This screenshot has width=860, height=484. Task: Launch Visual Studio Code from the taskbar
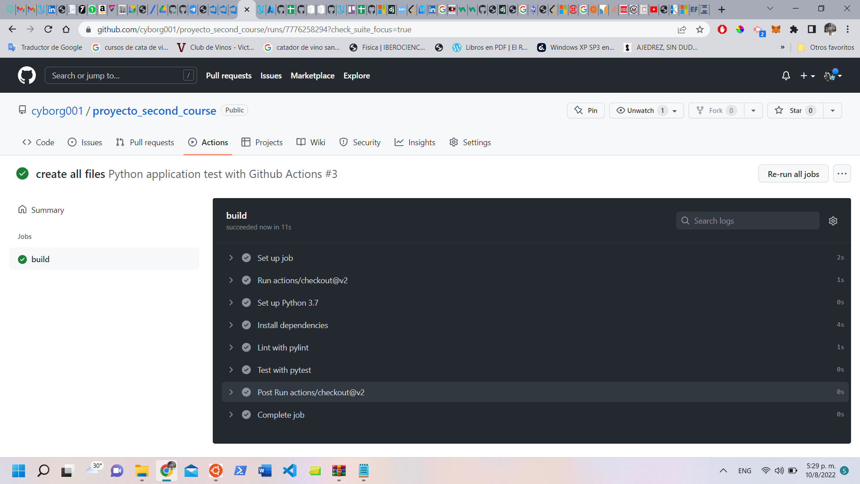[289, 471]
